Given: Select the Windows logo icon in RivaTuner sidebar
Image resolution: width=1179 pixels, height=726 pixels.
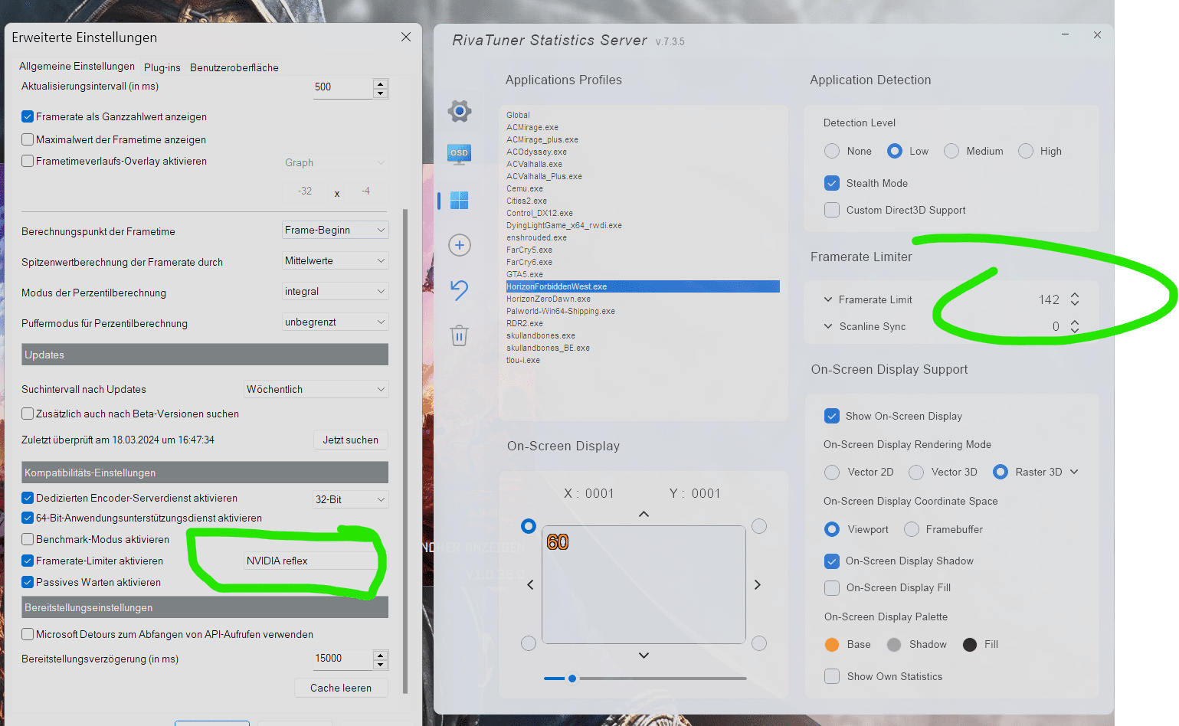Looking at the screenshot, I should (x=459, y=201).
